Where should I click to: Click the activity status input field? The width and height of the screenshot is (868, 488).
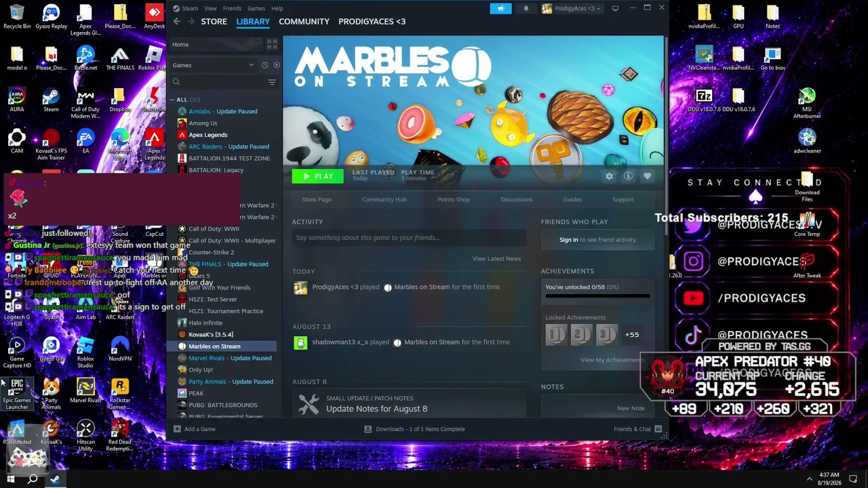409,238
